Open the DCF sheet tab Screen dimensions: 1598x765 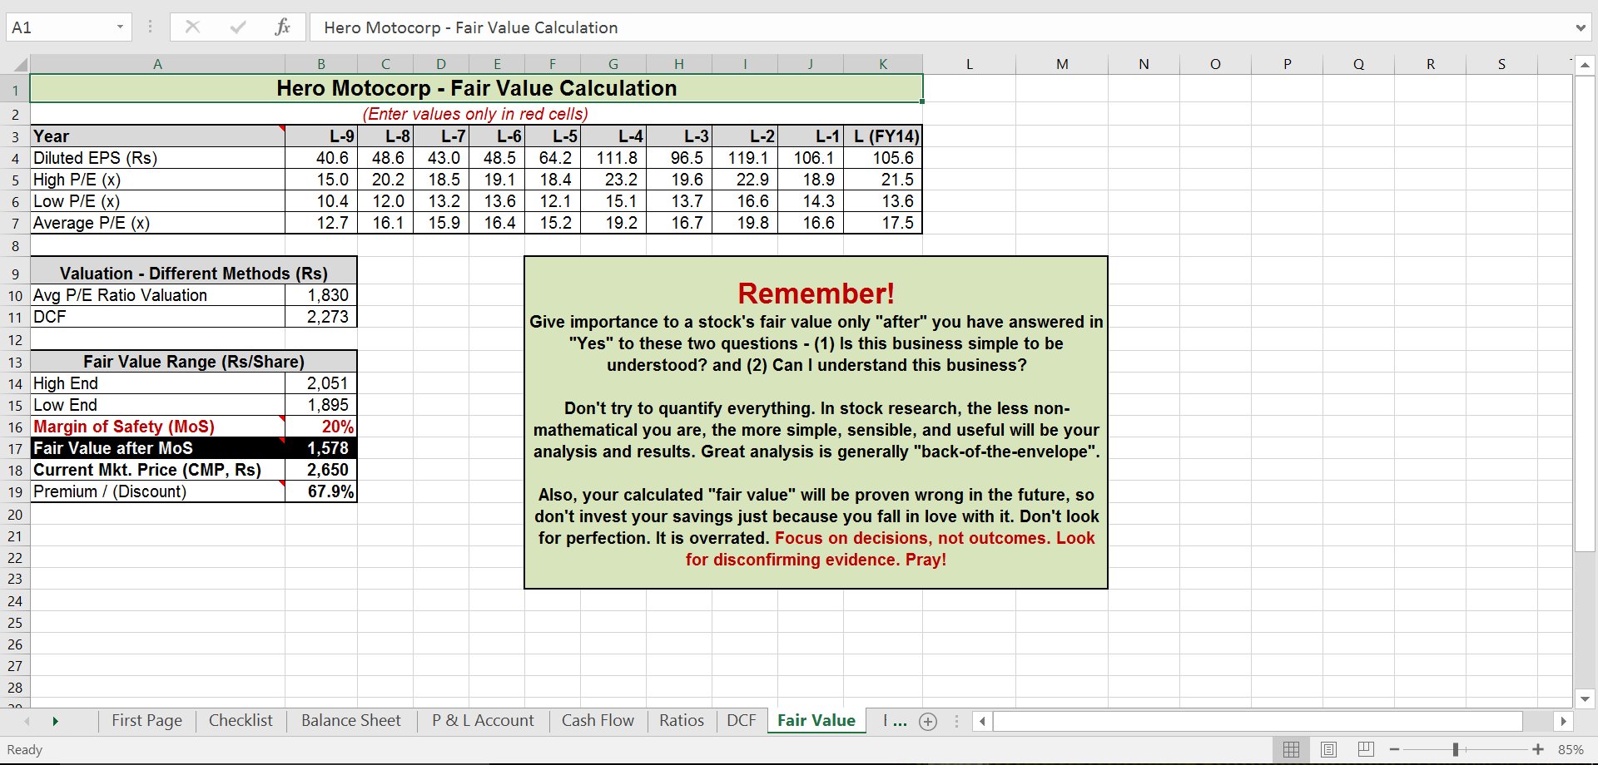[742, 721]
